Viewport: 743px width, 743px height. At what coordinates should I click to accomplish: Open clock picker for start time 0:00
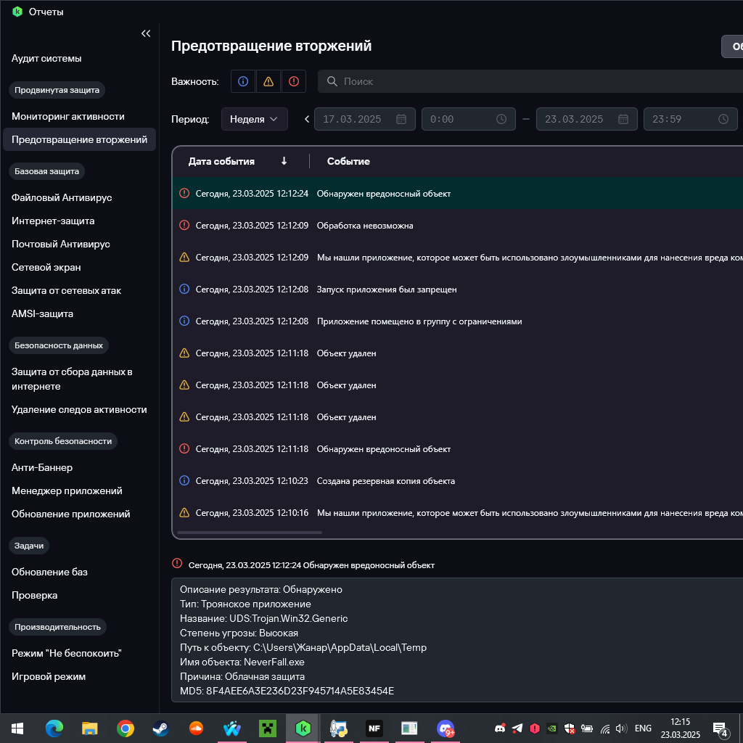click(501, 119)
